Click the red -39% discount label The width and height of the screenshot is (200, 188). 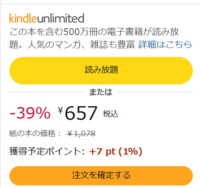point(30,113)
